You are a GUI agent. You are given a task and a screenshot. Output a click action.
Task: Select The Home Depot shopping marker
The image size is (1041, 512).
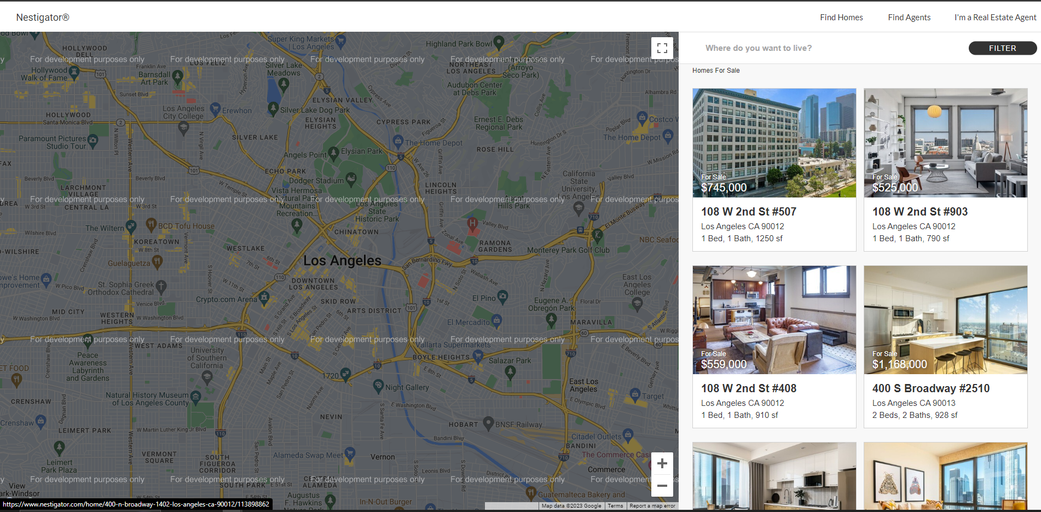(x=398, y=141)
